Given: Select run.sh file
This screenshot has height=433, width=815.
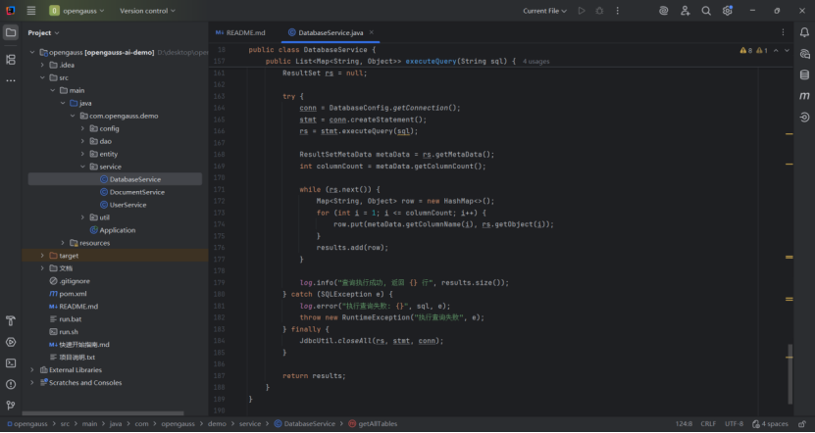Looking at the screenshot, I should [69, 332].
